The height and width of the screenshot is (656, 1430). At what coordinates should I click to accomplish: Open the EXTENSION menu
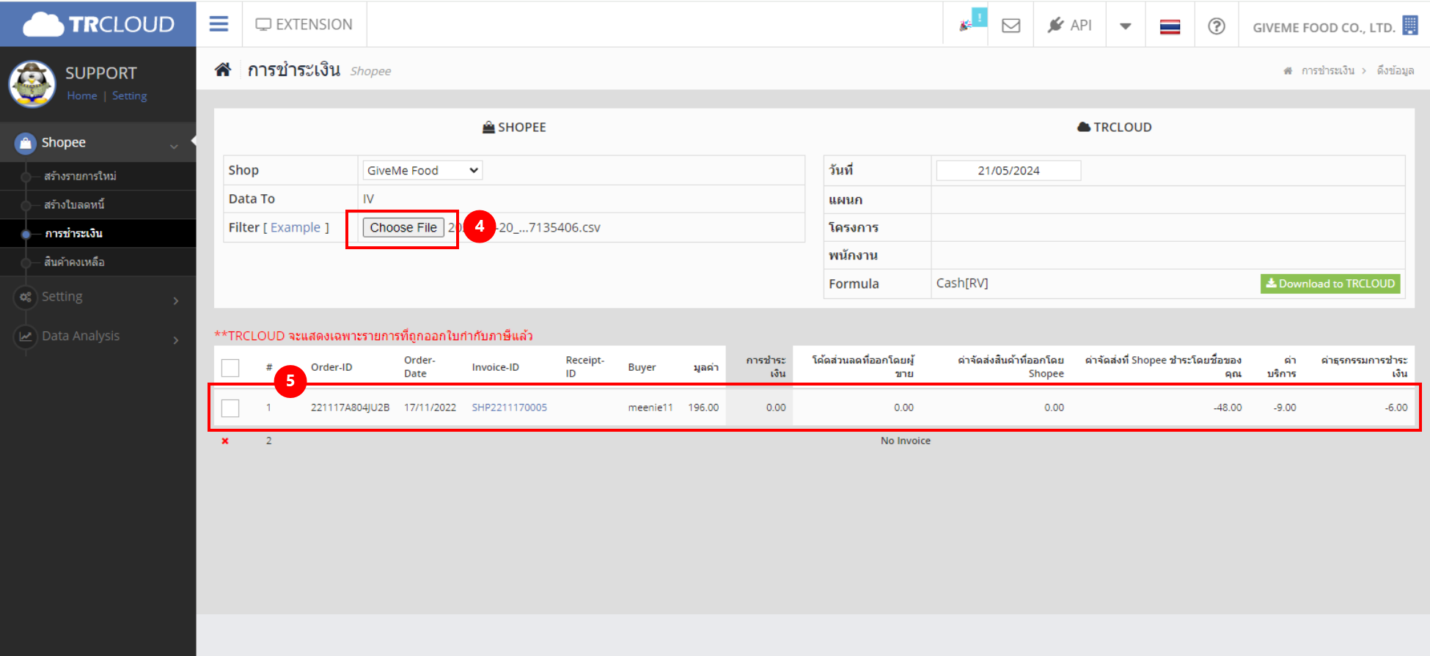click(x=304, y=24)
